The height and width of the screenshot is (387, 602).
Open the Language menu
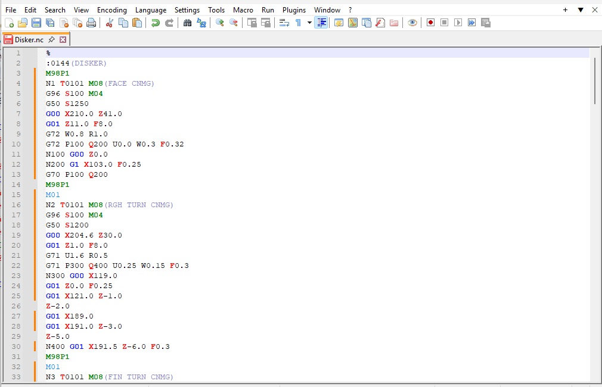[151, 10]
